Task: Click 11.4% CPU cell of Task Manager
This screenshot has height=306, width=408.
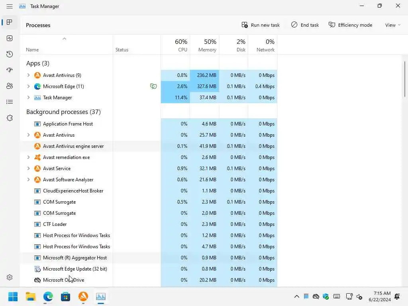Action: pos(175,98)
